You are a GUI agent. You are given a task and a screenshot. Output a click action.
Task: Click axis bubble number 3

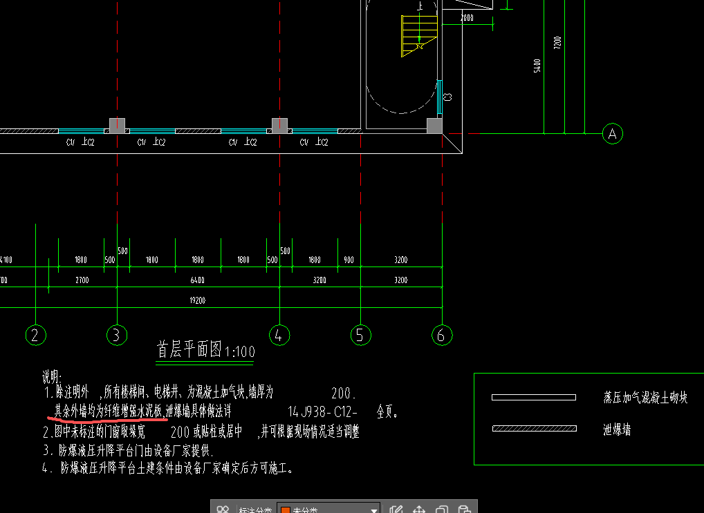point(117,336)
